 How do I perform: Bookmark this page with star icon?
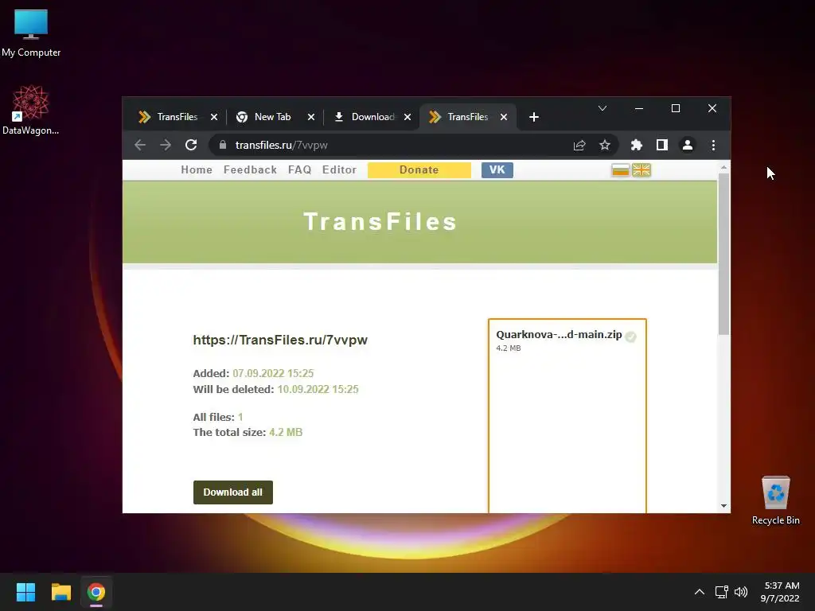coord(605,145)
